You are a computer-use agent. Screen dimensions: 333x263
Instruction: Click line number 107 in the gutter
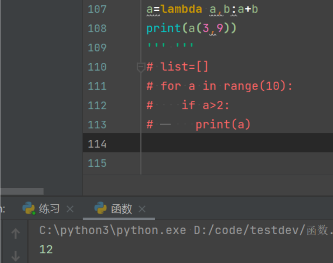[x=97, y=9]
